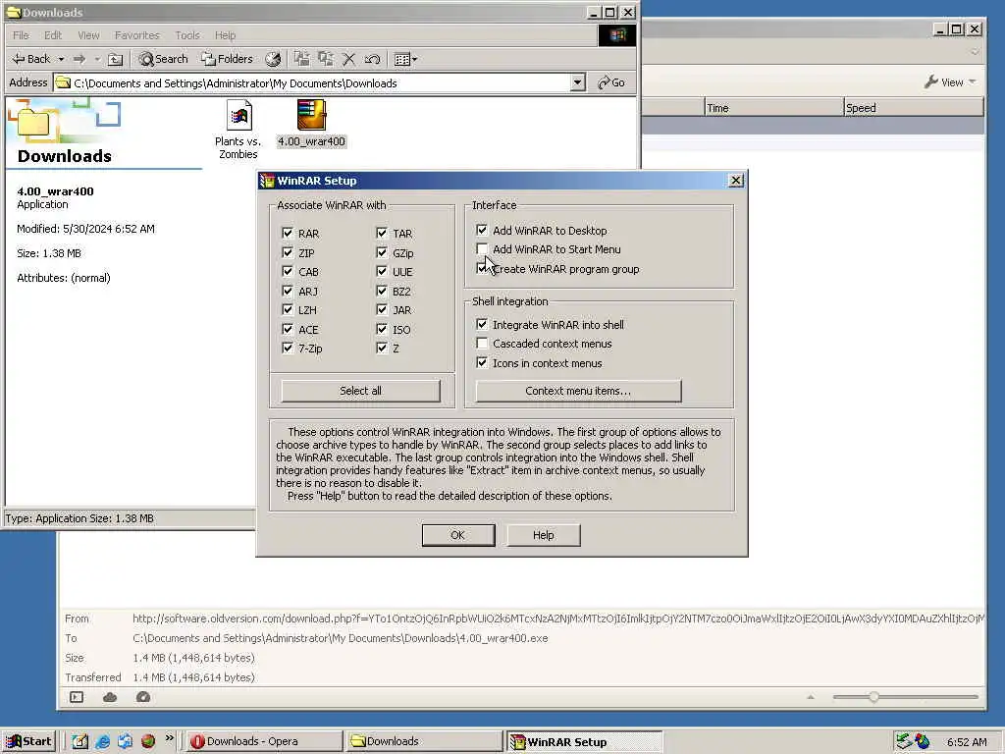Uncheck the 7-Zip association checkbox
Viewport: 1005px width, 754px height.
click(288, 349)
